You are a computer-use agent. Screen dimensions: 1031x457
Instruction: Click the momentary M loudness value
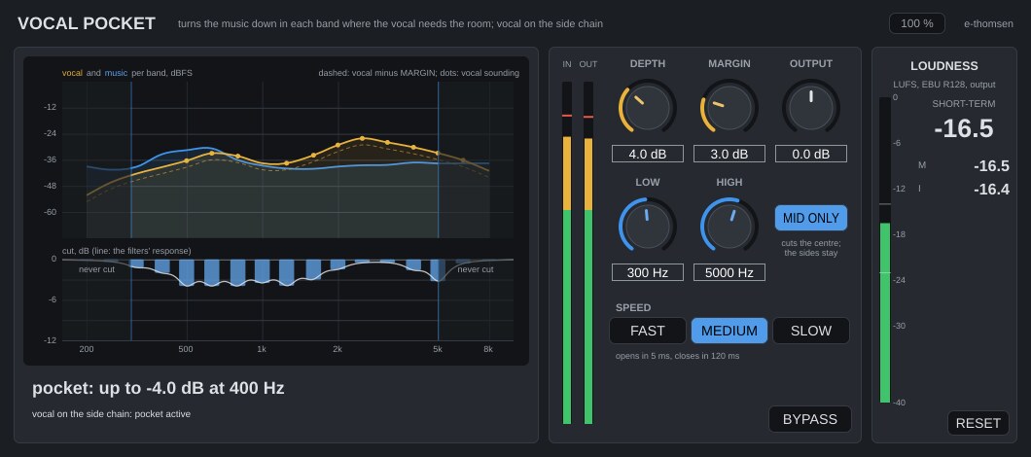991,165
